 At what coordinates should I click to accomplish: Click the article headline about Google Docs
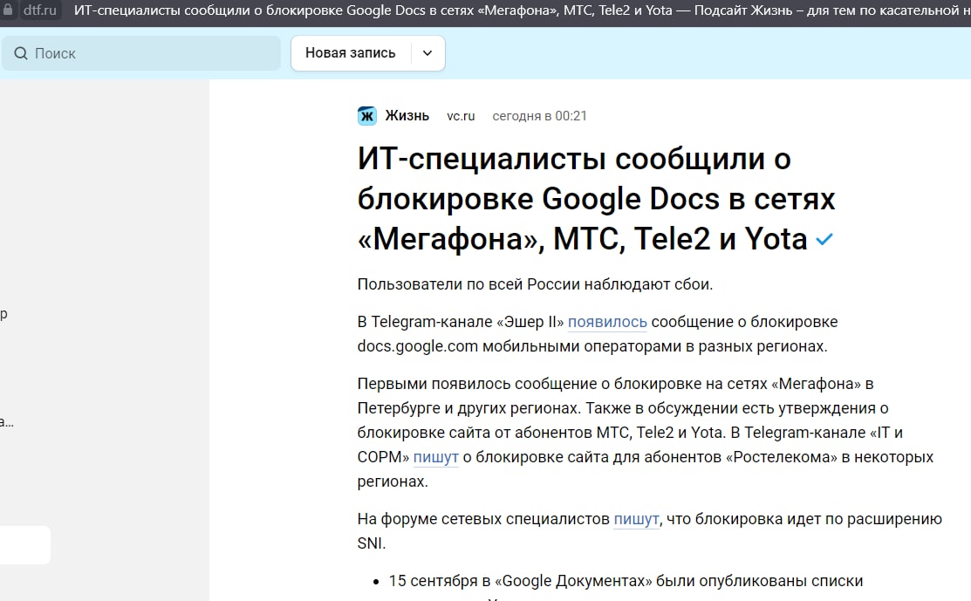tap(597, 199)
